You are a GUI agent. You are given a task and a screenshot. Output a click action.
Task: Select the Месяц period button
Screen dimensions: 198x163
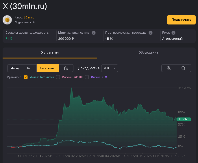tap(15, 68)
